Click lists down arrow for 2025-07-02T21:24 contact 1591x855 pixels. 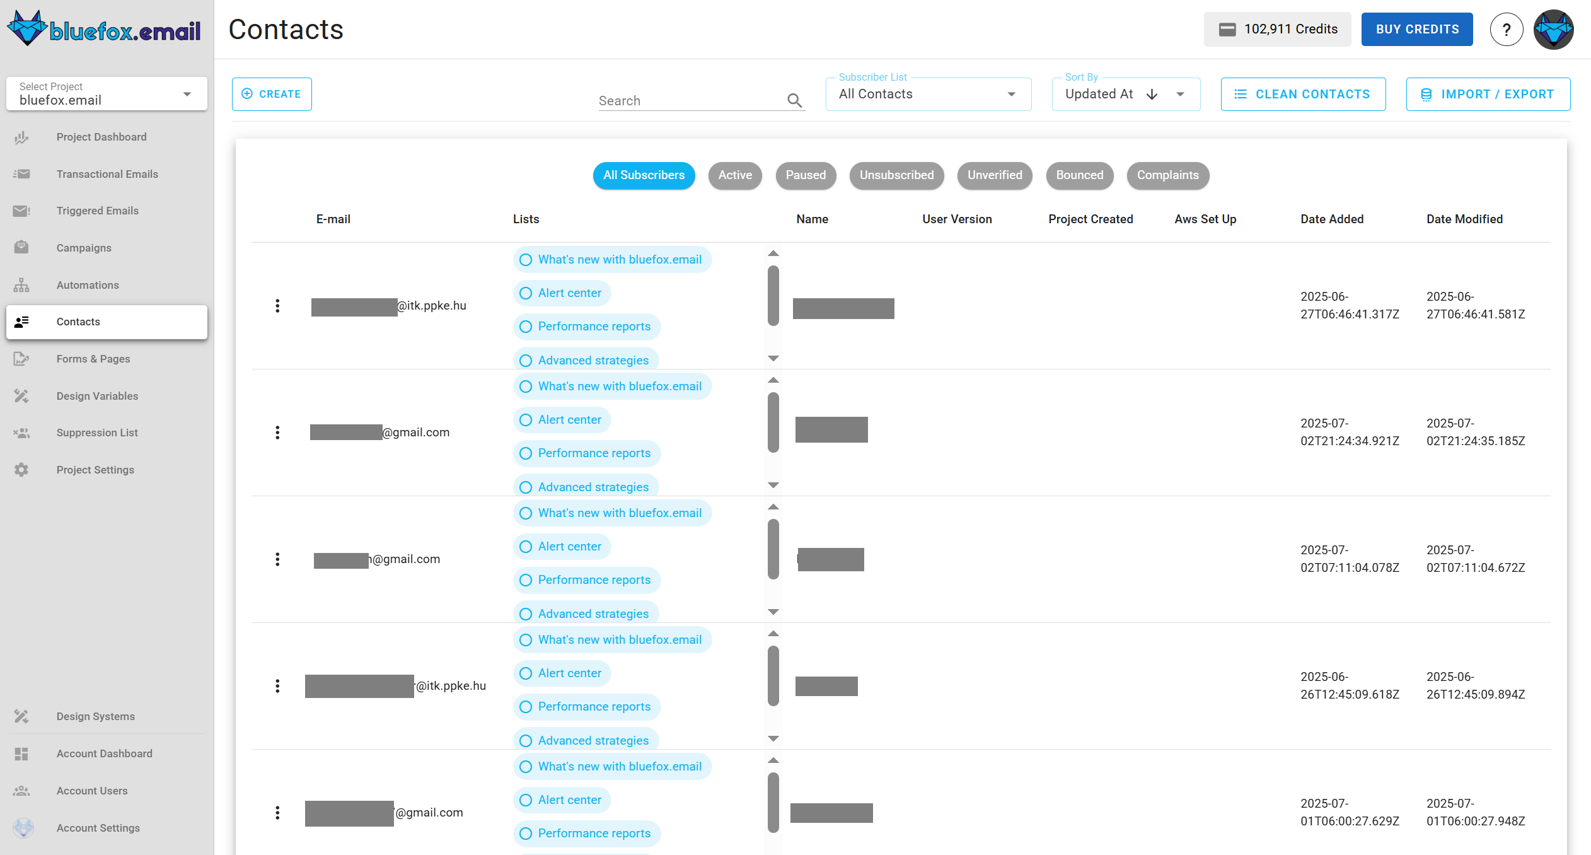pos(773,485)
